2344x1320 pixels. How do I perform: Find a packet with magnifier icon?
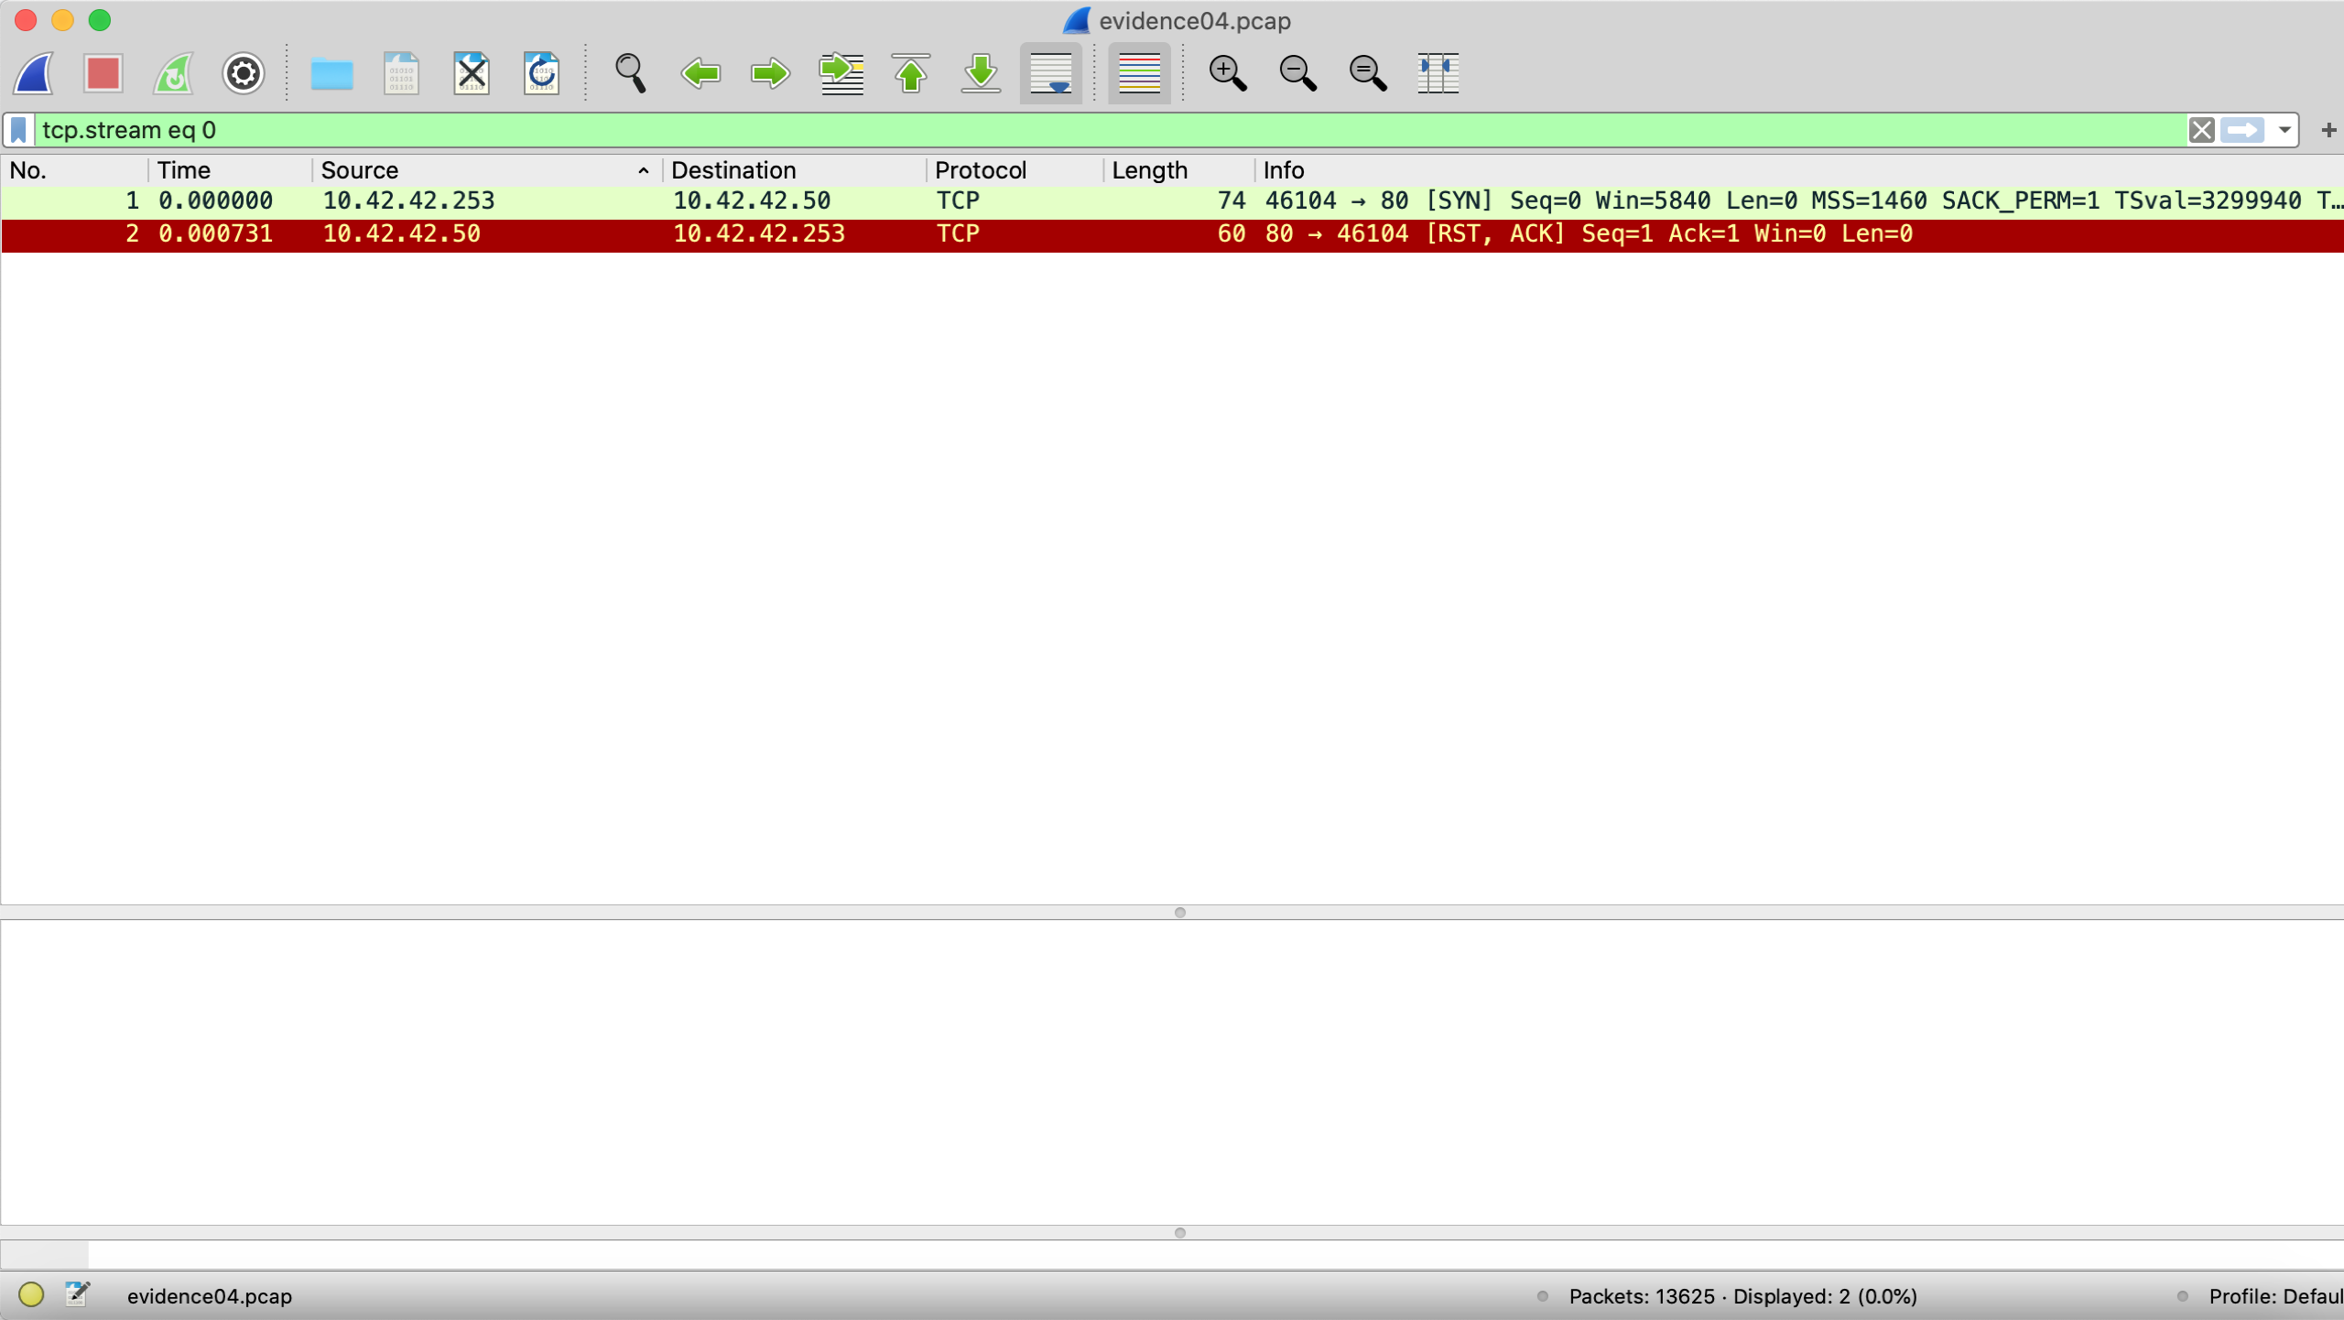coord(630,73)
